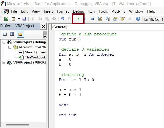Collapse the Microsoft Excel Objects folder
The height and width of the screenshot is (128, 164).
10,47
